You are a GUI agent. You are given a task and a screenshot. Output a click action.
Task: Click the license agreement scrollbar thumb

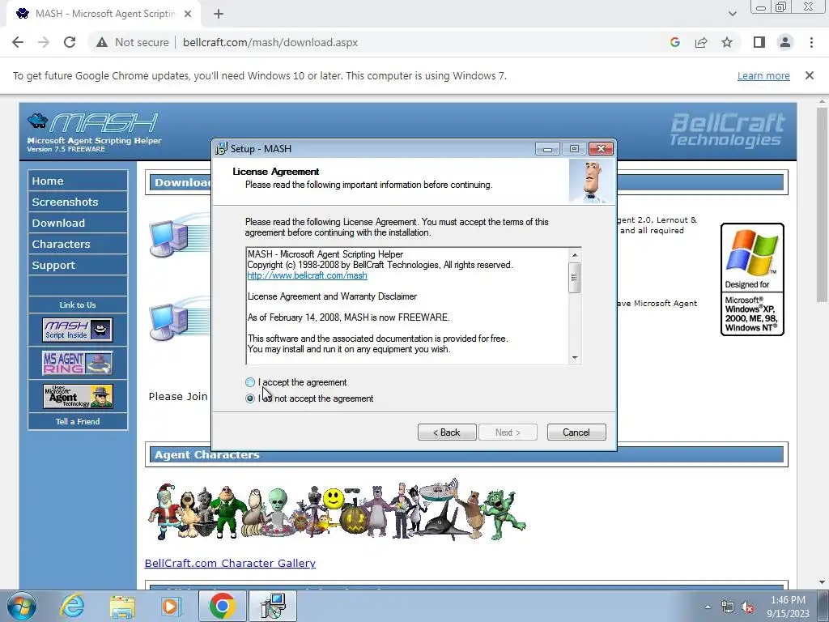(575, 277)
